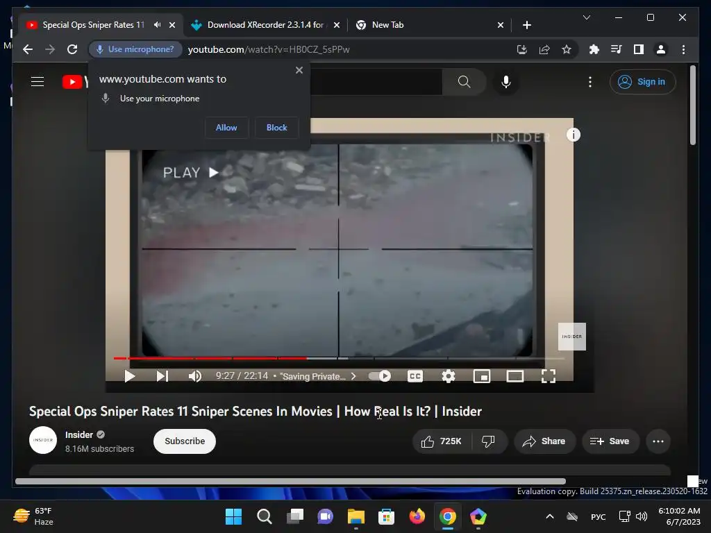Click the address bar URL
This screenshot has width=711, height=533.
[x=269, y=49]
